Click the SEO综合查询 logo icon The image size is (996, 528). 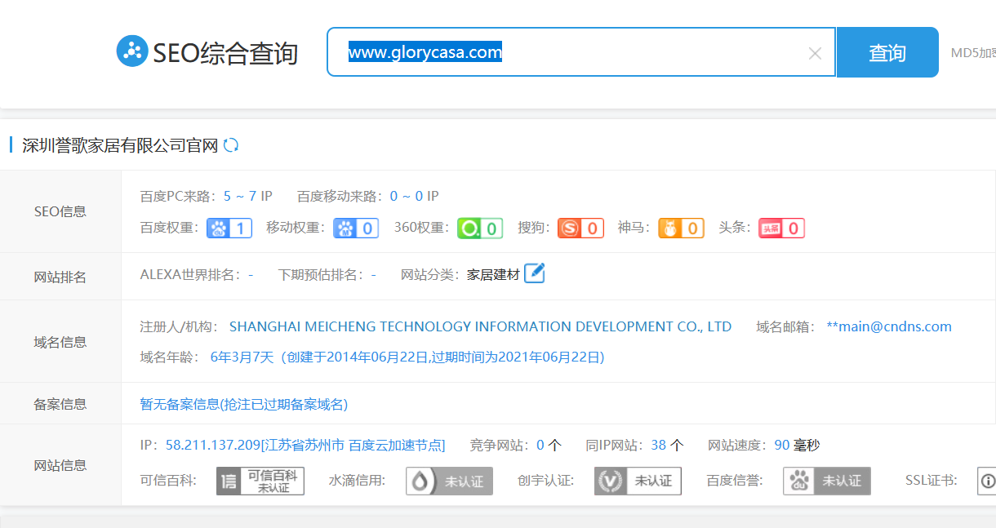point(131,51)
